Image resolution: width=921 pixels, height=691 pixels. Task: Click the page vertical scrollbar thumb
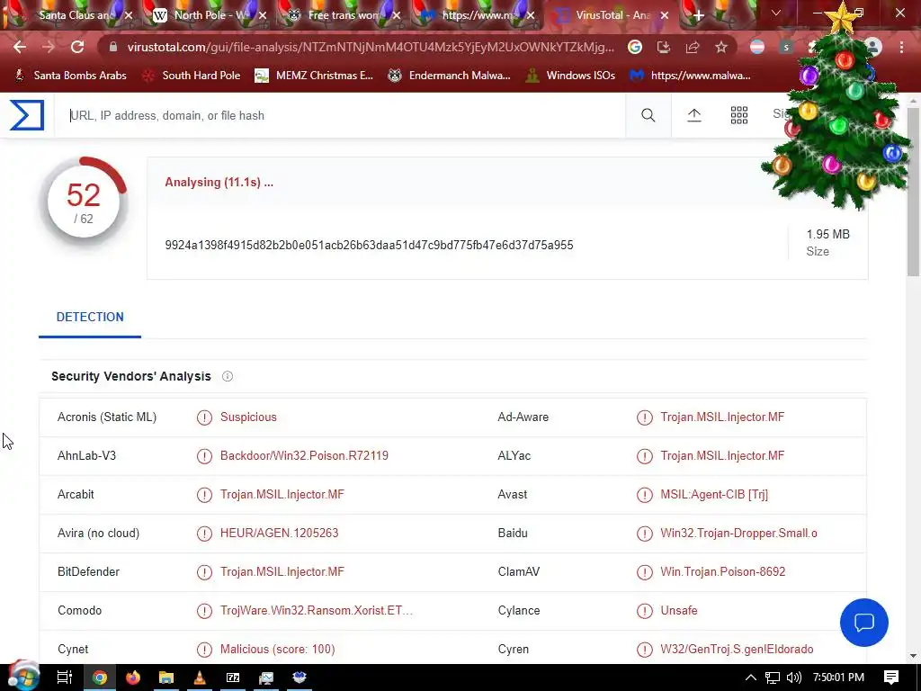tap(912, 191)
